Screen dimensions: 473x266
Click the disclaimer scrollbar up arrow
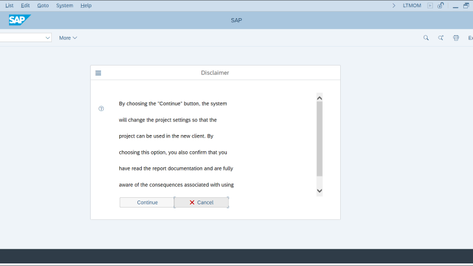(x=319, y=98)
